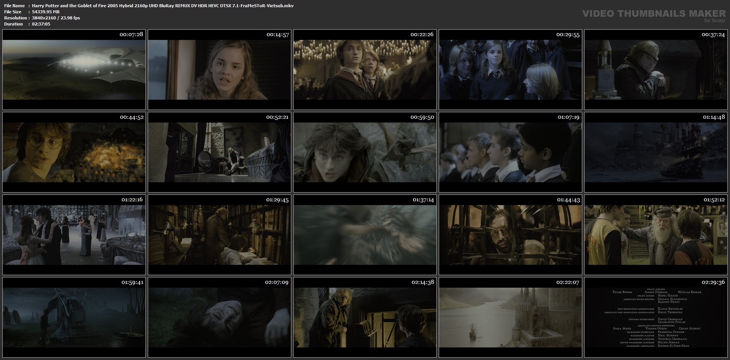Choose the graveyard frame at 01:59:41
Viewport: 730px width, 360px height.
coord(74,317)
